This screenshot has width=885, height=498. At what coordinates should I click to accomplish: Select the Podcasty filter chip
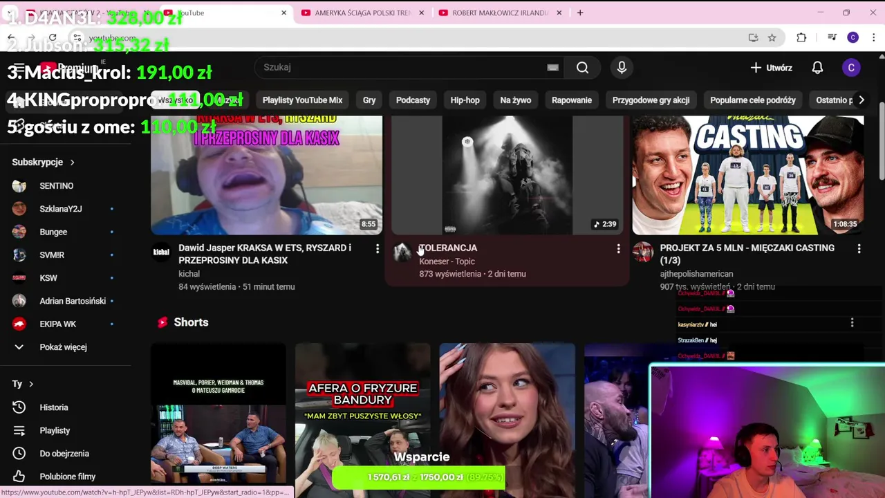(x=413, y=100)
